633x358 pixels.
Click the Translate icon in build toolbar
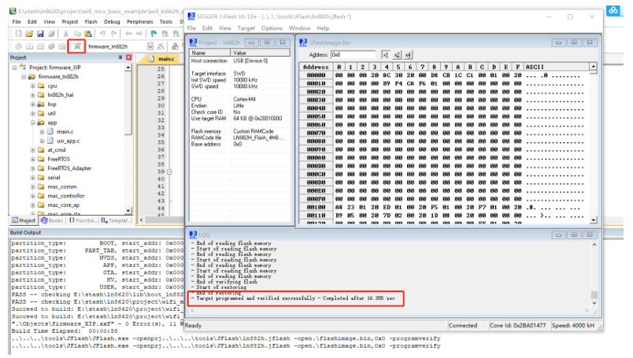tap(19, 46)
